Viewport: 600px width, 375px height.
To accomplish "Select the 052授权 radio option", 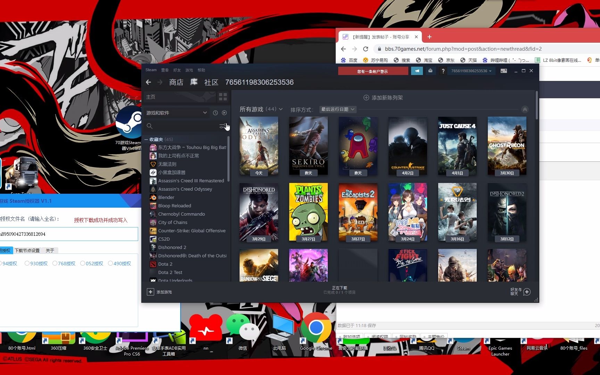I will point(92,264).
